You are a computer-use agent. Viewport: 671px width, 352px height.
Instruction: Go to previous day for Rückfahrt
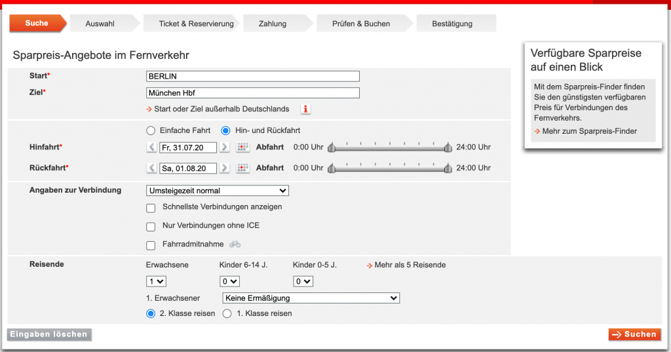(151, 168)
